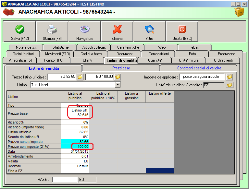This screenshot has width=249, height=189.
Task: Click the red power Uscita (ESC) icon
Action: 182,29
